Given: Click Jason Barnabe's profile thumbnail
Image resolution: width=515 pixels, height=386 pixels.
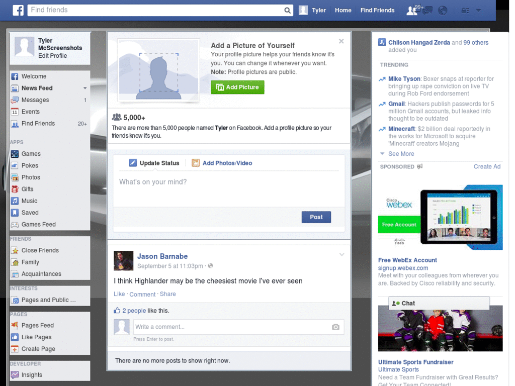Looking at the screenshot, I should coord(123,261).
